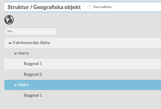Enable the Visa inaktiva checkbox
The width and height of the screenshot is (161, 109).
pyautogui.click(x=89, y=7)
